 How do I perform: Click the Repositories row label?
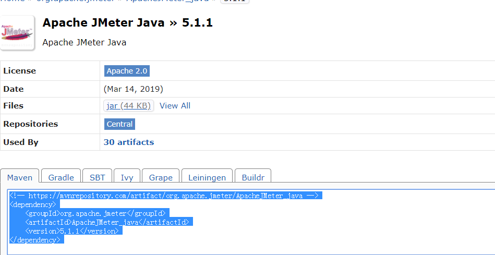coord(30,124)
